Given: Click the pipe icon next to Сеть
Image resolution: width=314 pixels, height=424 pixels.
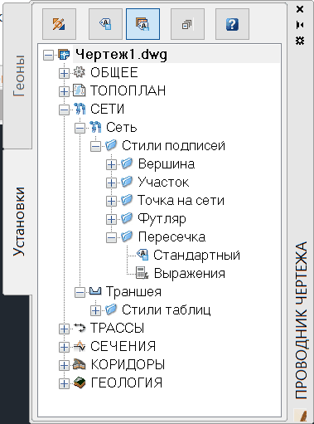Looking at the screenshot, I should pyautogui.click(x=95, y=127).
